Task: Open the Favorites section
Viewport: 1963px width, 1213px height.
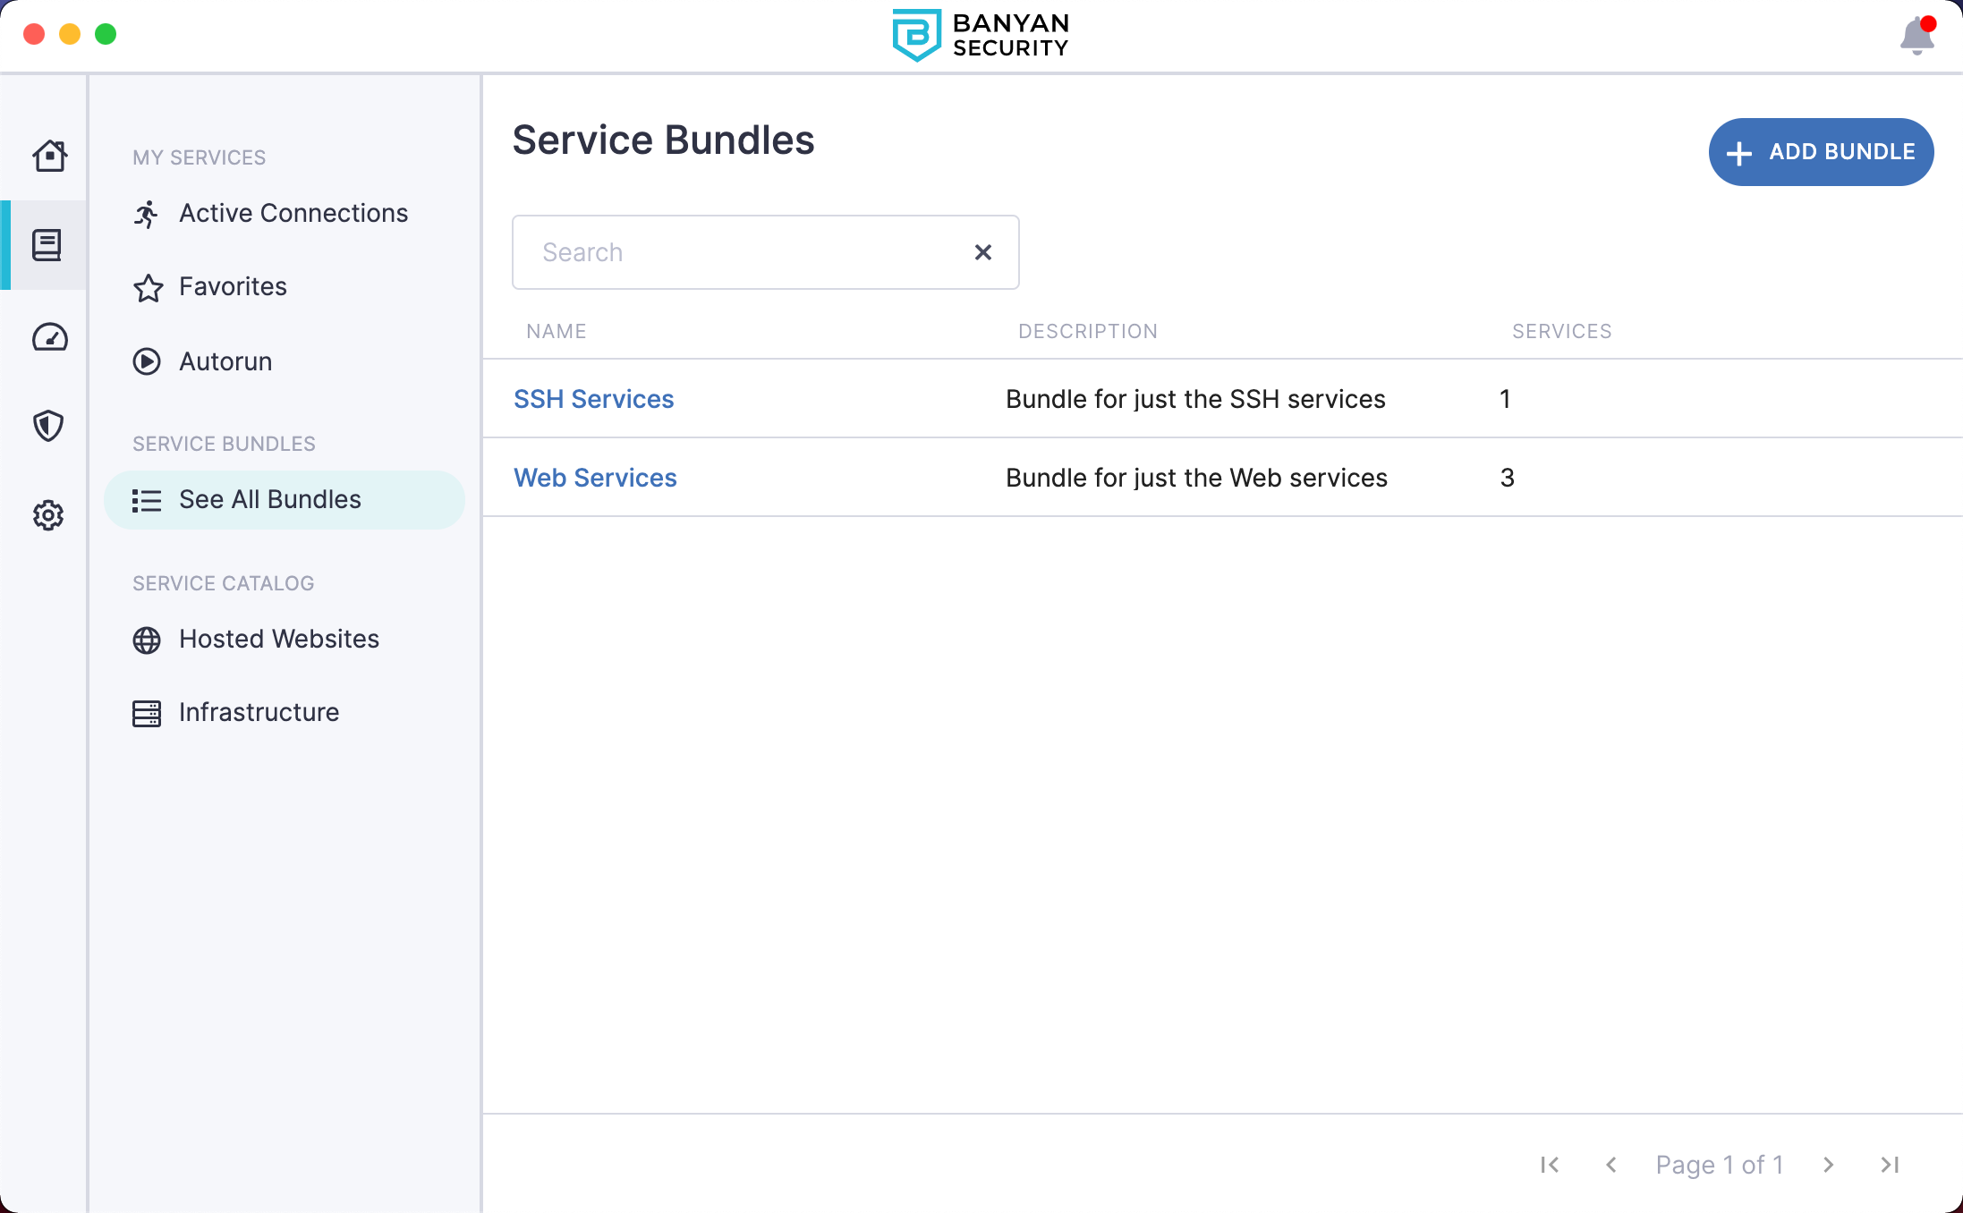Action: [233, 286]
